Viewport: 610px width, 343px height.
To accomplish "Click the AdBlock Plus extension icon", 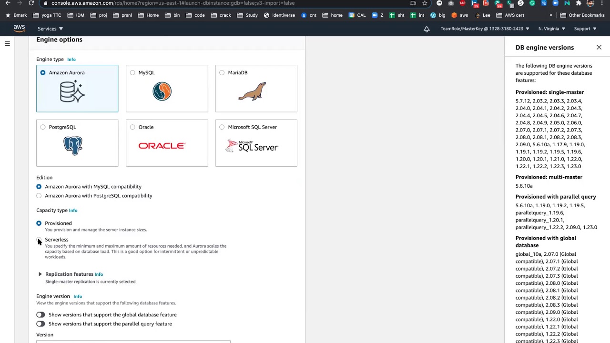I will [462, 3].
